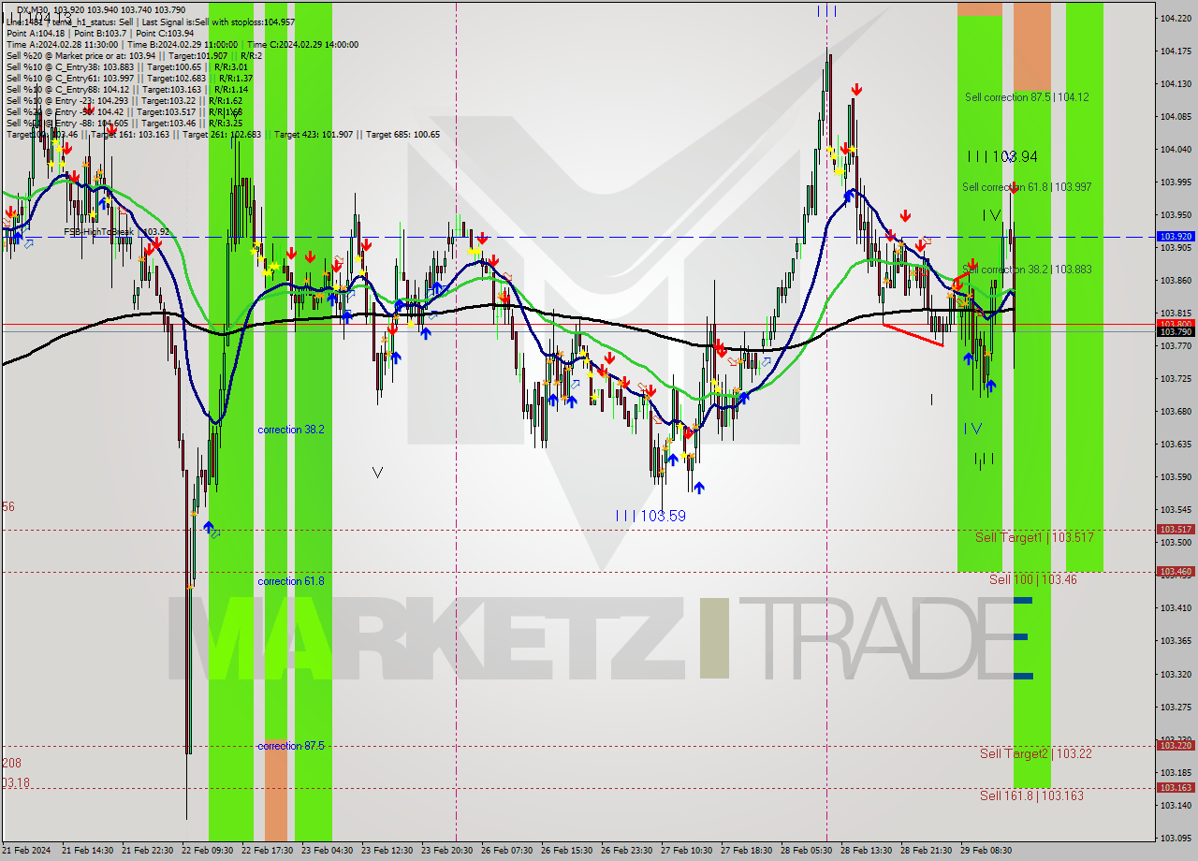
Task: Click 'Sell correction 38.2 | 103.883' label
Action: pos(1027,270)
